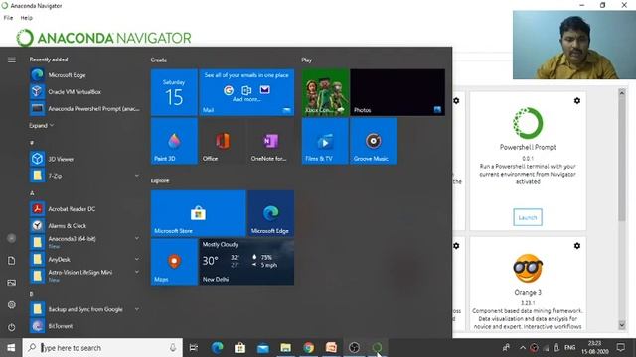
Task: Open 3D Viewer app
Action: 84,159
